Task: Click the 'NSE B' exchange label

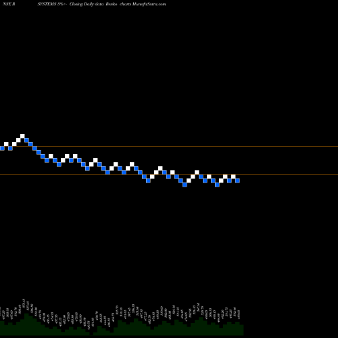Action: coord(9,4)
